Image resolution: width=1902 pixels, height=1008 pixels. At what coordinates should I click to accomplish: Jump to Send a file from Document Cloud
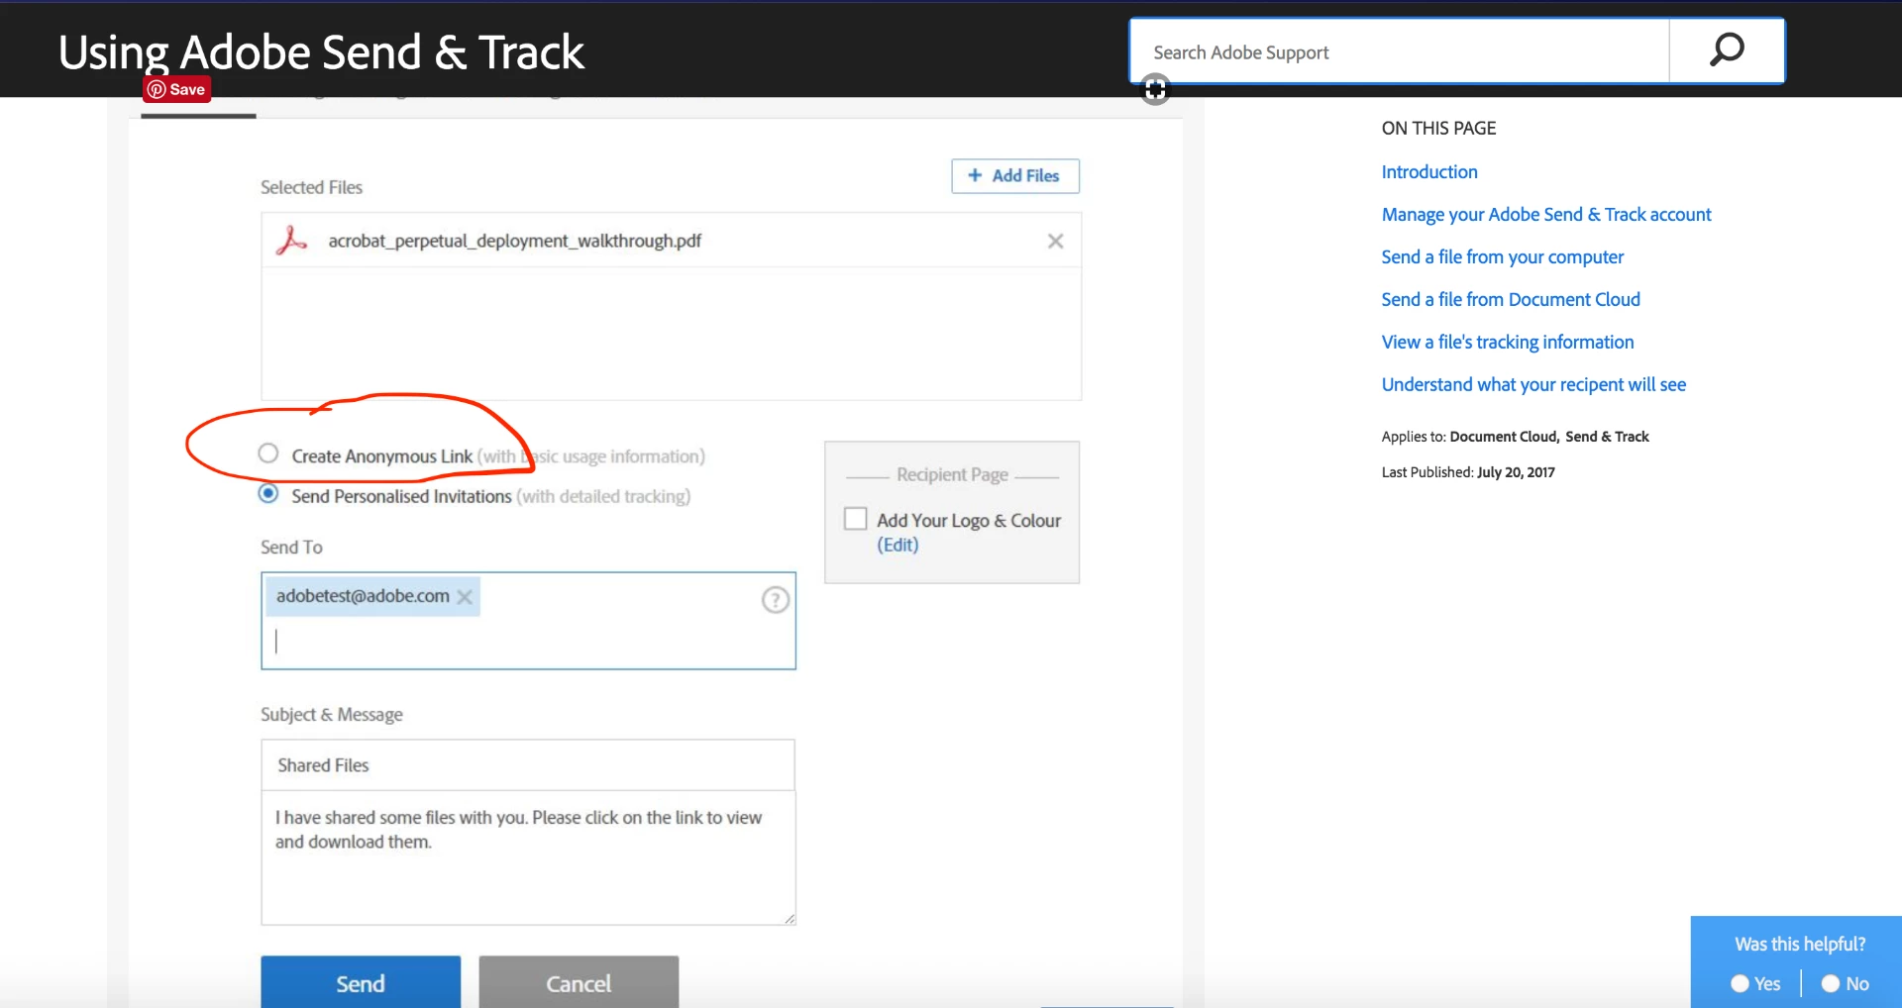(x=1511, y=300)
